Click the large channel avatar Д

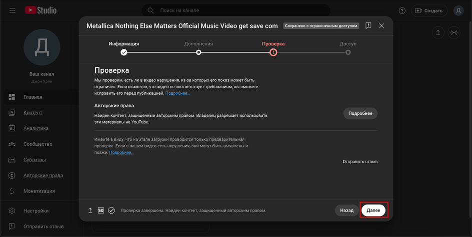(x=42, y=47)
